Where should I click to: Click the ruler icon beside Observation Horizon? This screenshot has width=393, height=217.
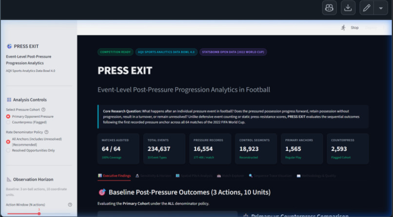[x=9, y=180]
